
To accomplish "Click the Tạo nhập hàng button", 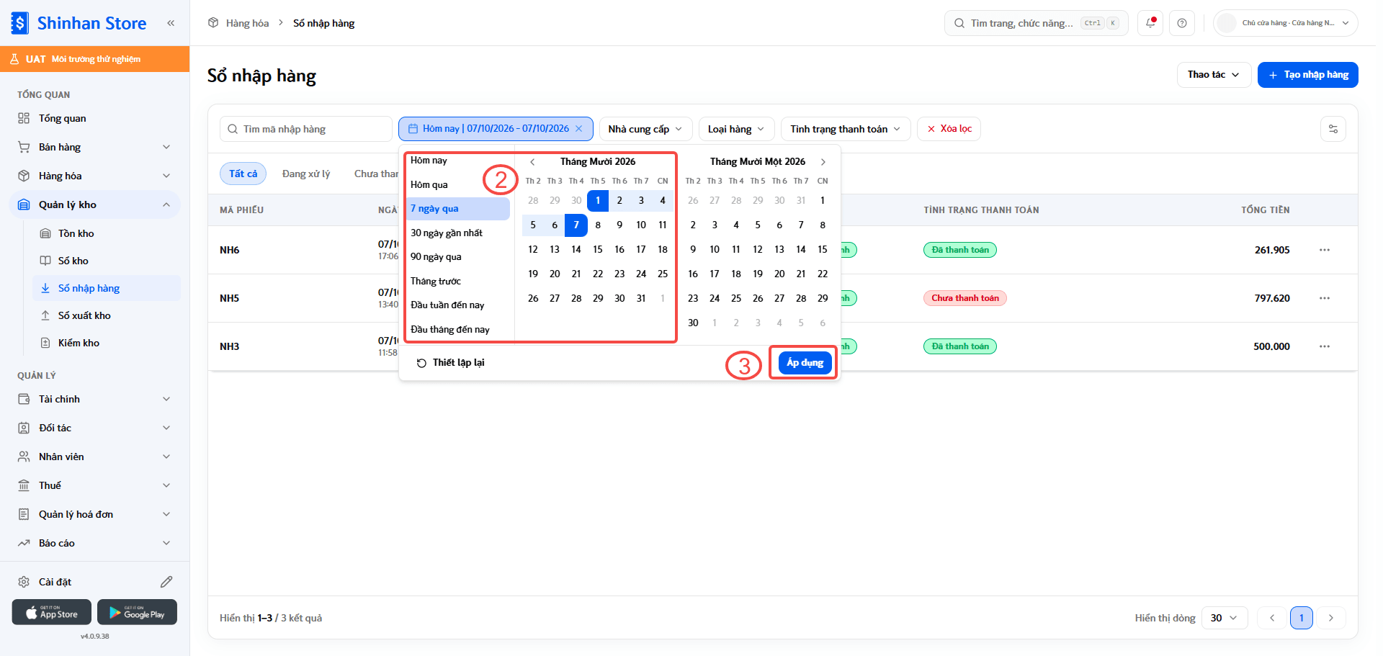I will coord(1307,75).
